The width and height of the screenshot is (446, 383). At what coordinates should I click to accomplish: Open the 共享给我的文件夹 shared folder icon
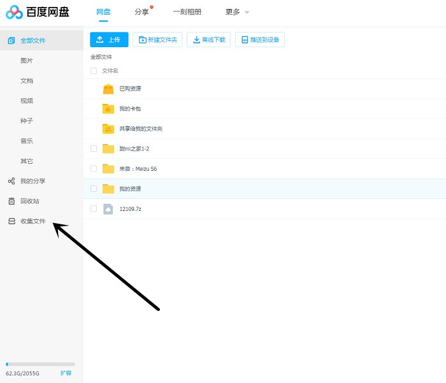click(108, 129)
